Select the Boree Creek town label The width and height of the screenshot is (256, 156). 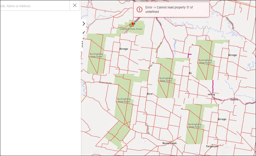[x=169, y=143]
